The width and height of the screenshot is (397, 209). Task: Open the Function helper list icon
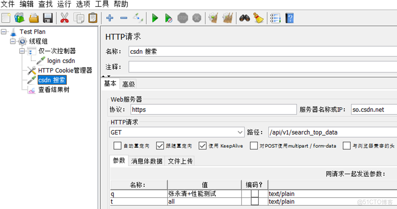click(x=275, y=18)
